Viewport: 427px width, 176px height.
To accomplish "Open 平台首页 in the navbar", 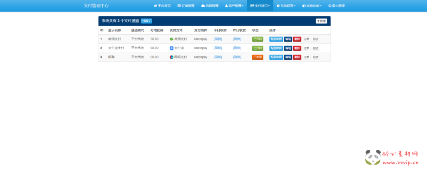I will tap(162, 6).
